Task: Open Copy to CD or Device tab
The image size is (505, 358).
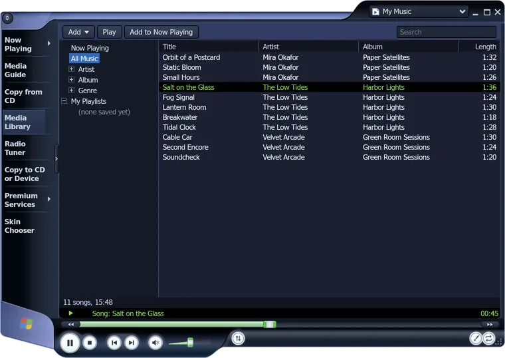Action: (x=25, y=174)
